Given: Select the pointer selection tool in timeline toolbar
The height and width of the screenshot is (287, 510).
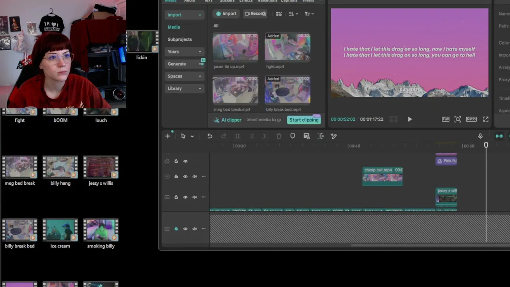Looking at the screenshot, I should (x=183, y=136).
